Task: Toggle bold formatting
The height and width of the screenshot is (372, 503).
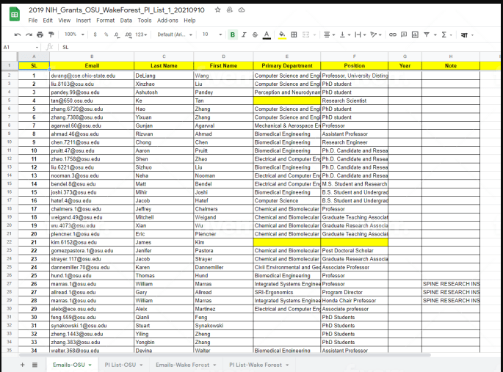Action: click(233, 34)
